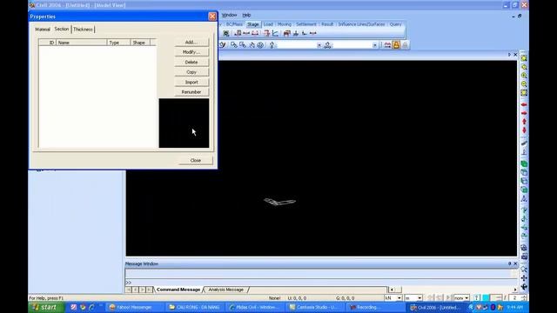Click the red up arrow view icon

pyautogui.click(x=524, y=122)
